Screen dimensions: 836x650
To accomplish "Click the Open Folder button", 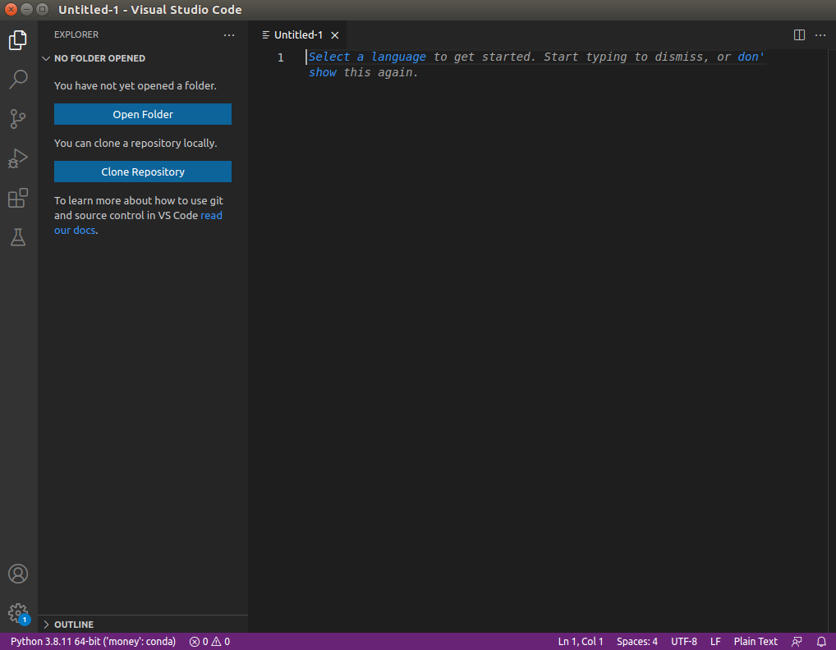I will click(142, 114).
